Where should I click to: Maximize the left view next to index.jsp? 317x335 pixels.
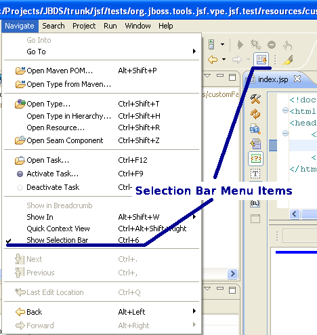[232, 77]
